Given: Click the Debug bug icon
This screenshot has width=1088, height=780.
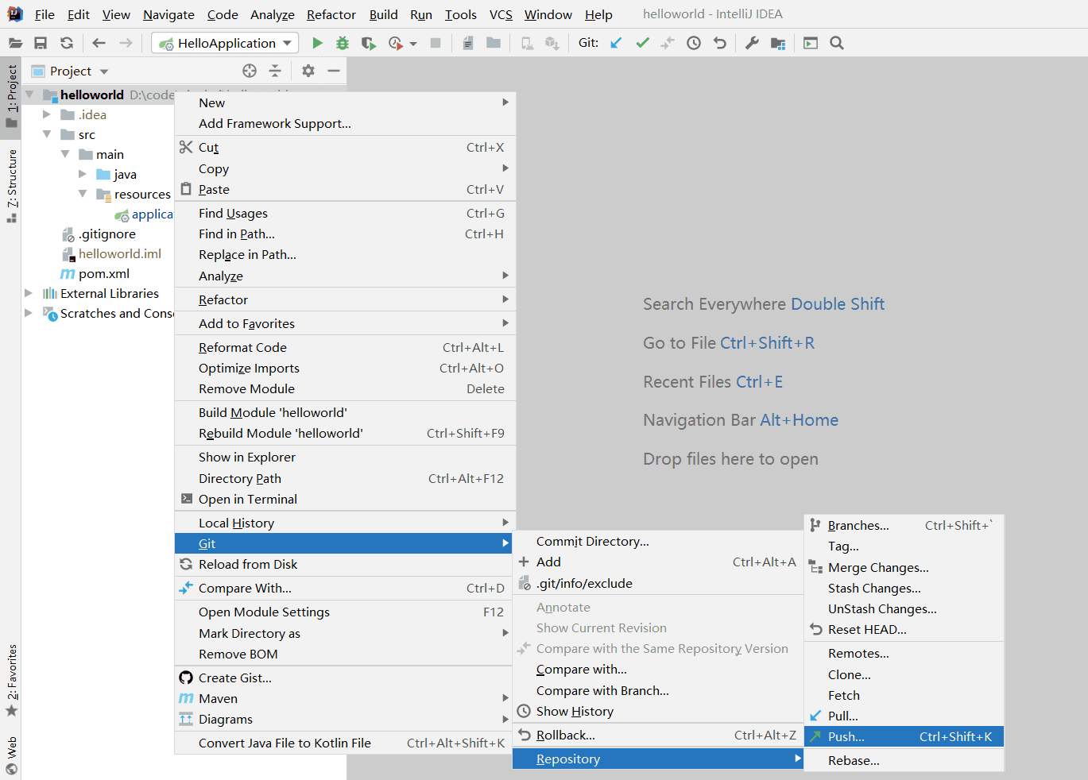Looking at the screenshot, I should 343,43.
